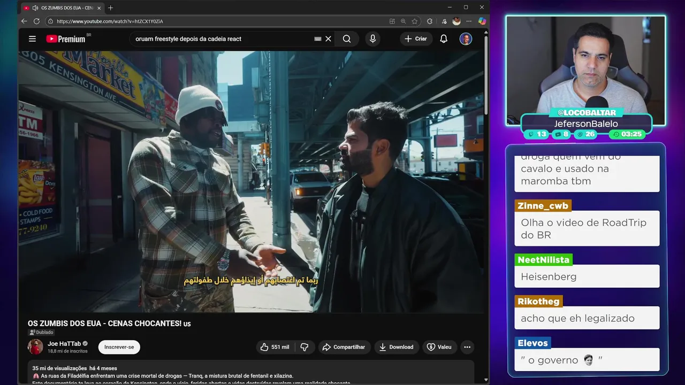Click the zoom magnifier in address bar
This screenshot has height=385, width=685.
click(404, 21)
